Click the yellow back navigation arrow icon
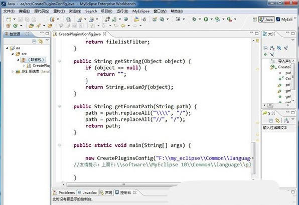 (123, 26)
